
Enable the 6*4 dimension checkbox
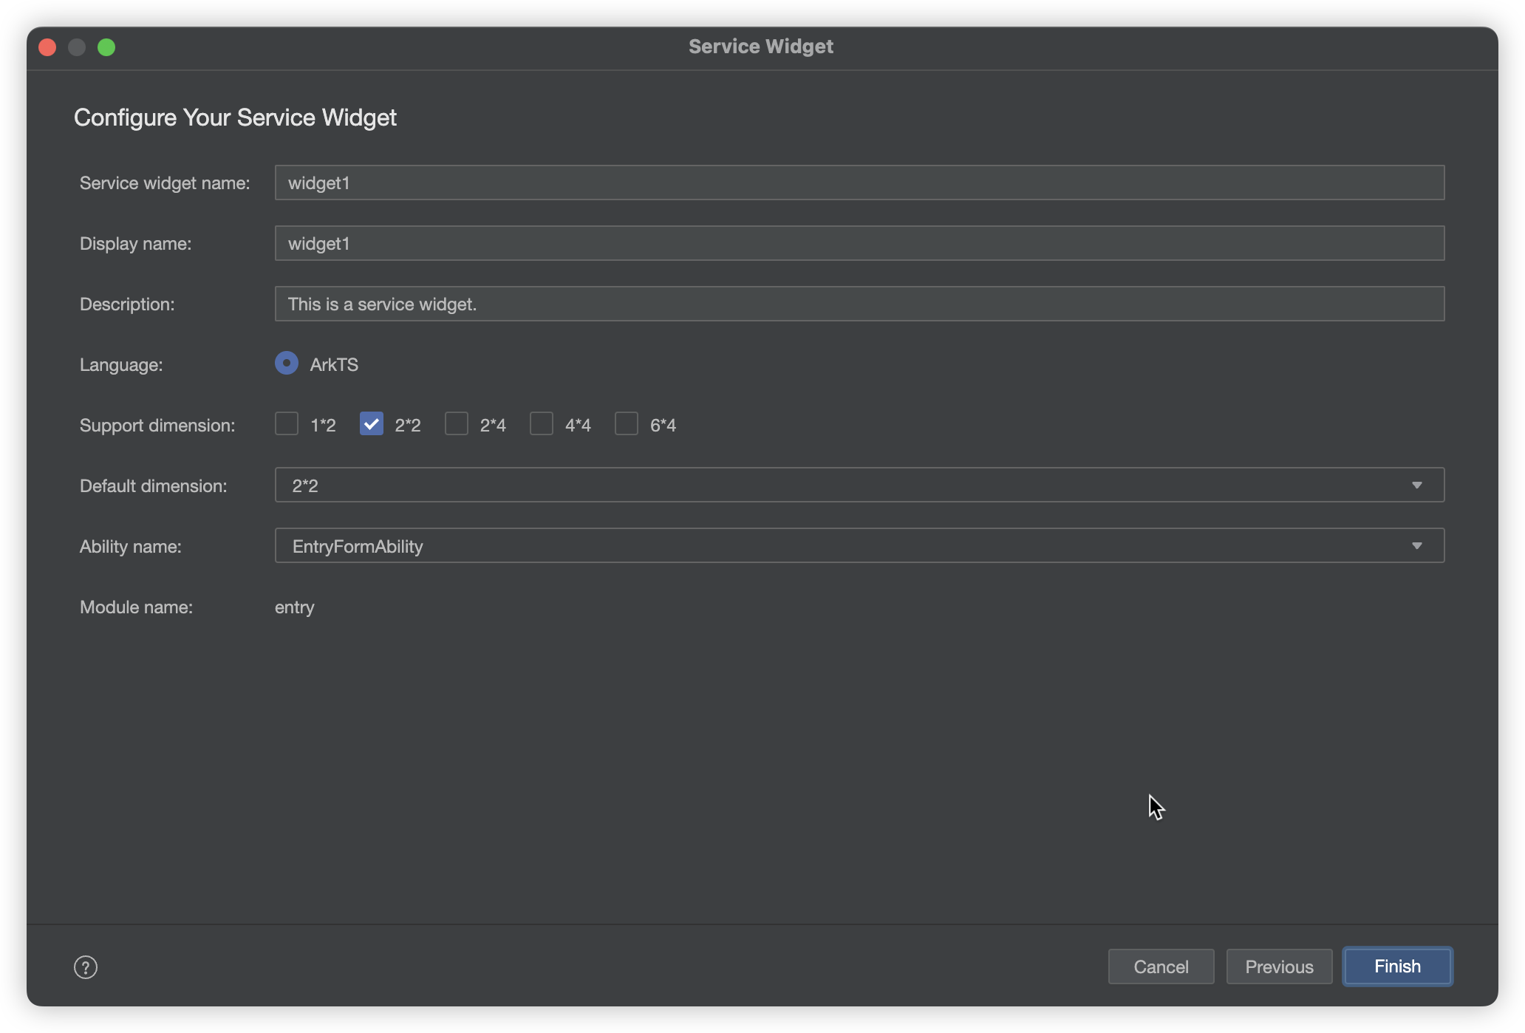click(x=627, y=424)
